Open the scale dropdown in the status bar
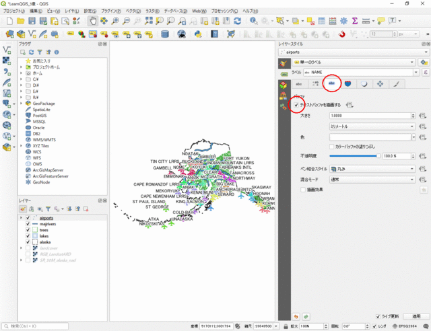This screenshot has height=331, width=431. [x=276, y=326]
